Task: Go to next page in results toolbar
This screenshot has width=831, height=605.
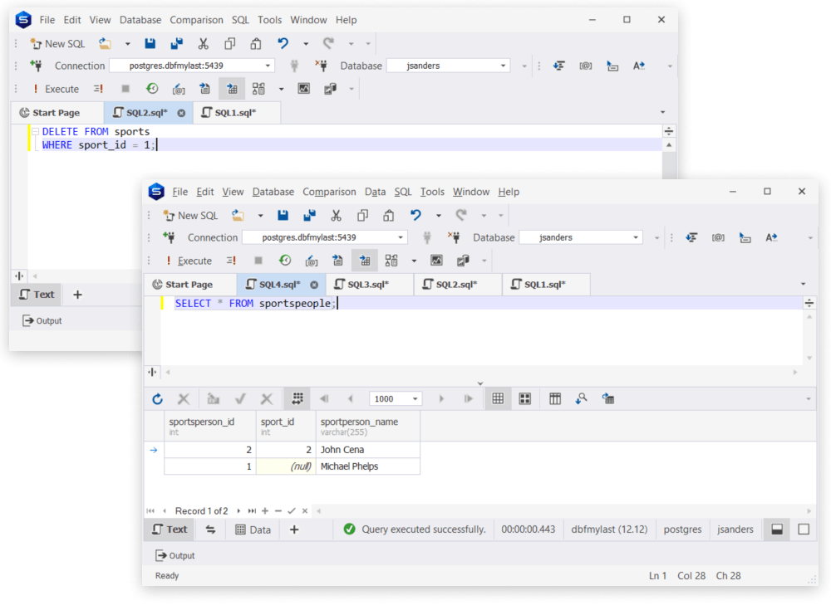Action: pos(441,399)
